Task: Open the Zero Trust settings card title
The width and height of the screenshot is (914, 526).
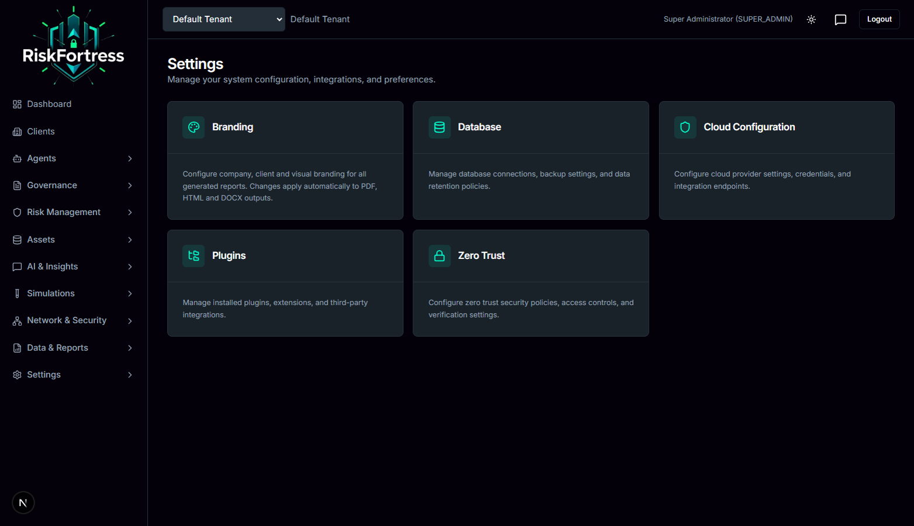Action: (x=481, y=256)
